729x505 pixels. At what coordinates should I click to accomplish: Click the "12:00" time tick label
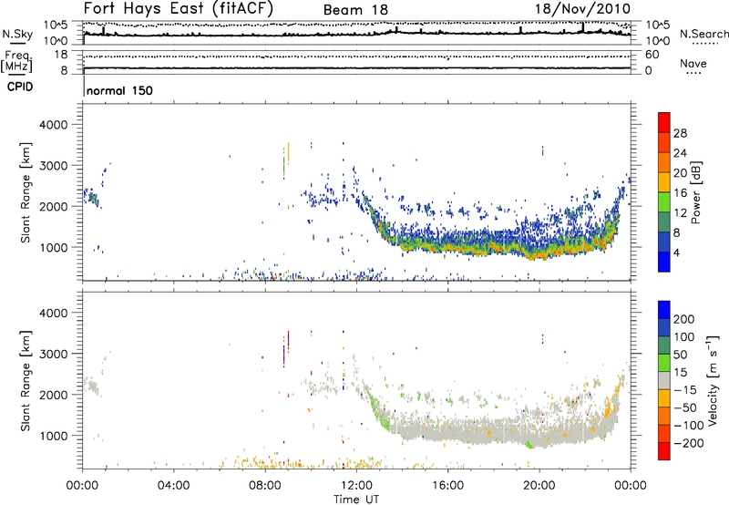(x=356, y=486)
